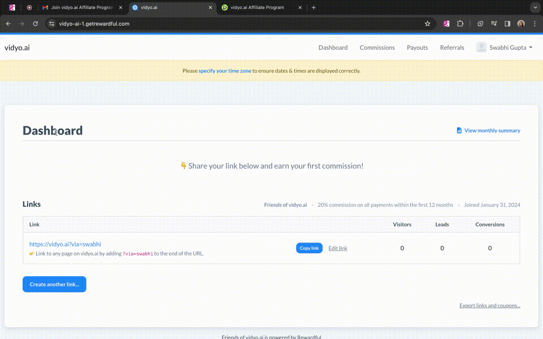Viewport: 543px width, 339px height.
Task: Click the Copy link button
Action: (x=309, y=248)
